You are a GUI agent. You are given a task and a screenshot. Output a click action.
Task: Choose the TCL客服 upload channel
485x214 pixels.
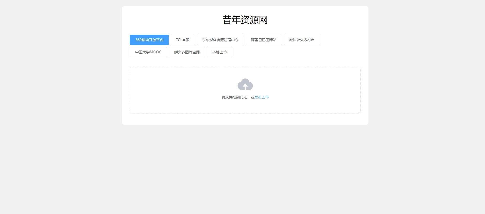click(183, 40)
